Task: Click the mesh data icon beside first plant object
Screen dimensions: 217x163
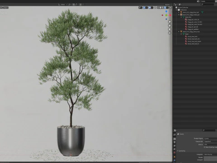Action: 202,12
